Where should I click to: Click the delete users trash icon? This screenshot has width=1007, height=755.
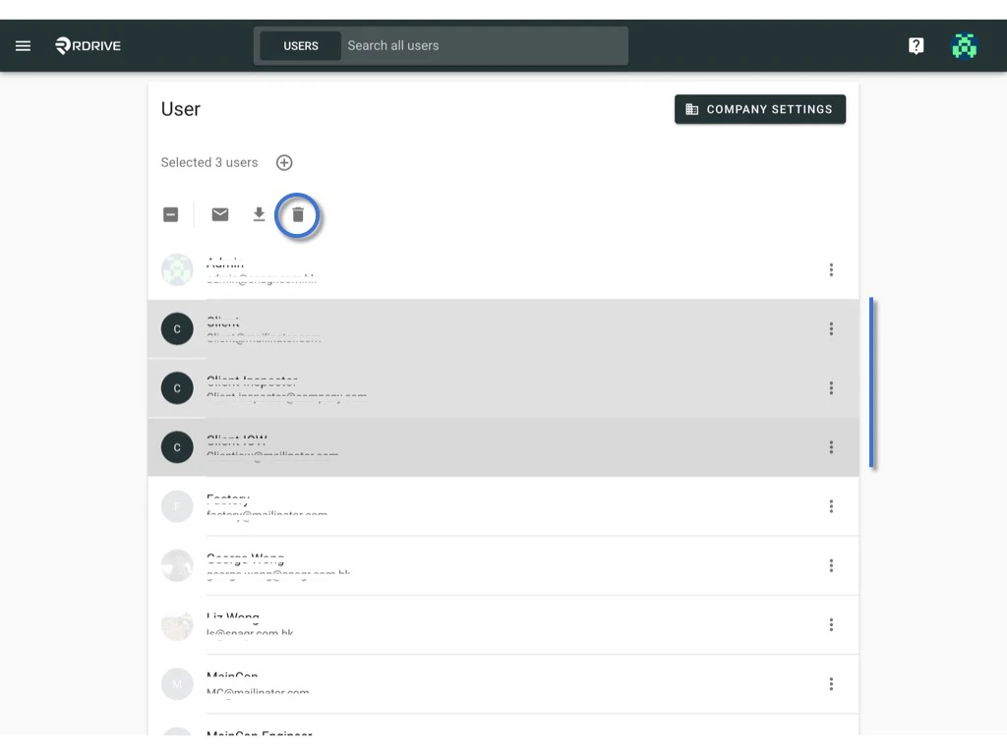pos(298,214)
